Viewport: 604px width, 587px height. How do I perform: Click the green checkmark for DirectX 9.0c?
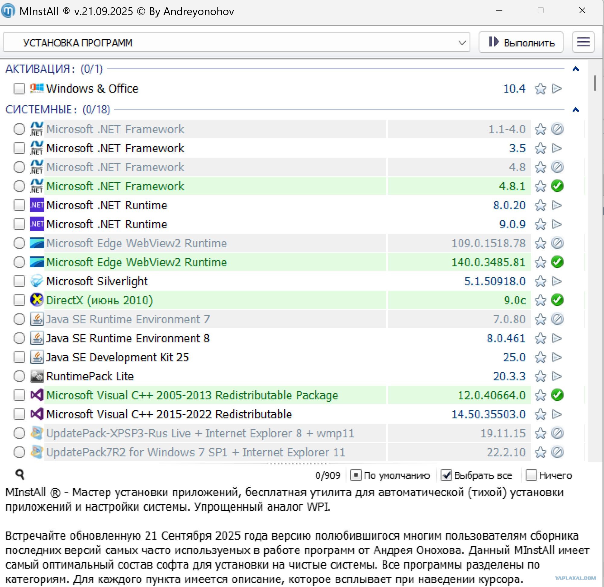click(557, 300)
